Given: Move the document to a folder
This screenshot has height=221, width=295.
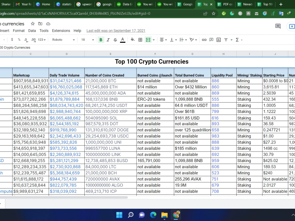Looking at the screenshot, I should [40, 24].
